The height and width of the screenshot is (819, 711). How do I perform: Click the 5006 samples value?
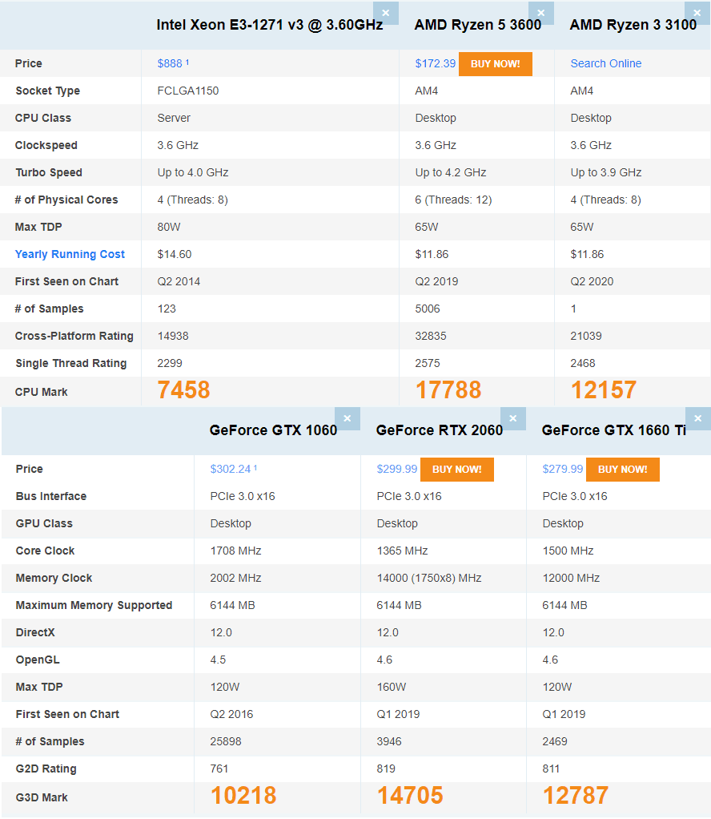tap(428, 309)
